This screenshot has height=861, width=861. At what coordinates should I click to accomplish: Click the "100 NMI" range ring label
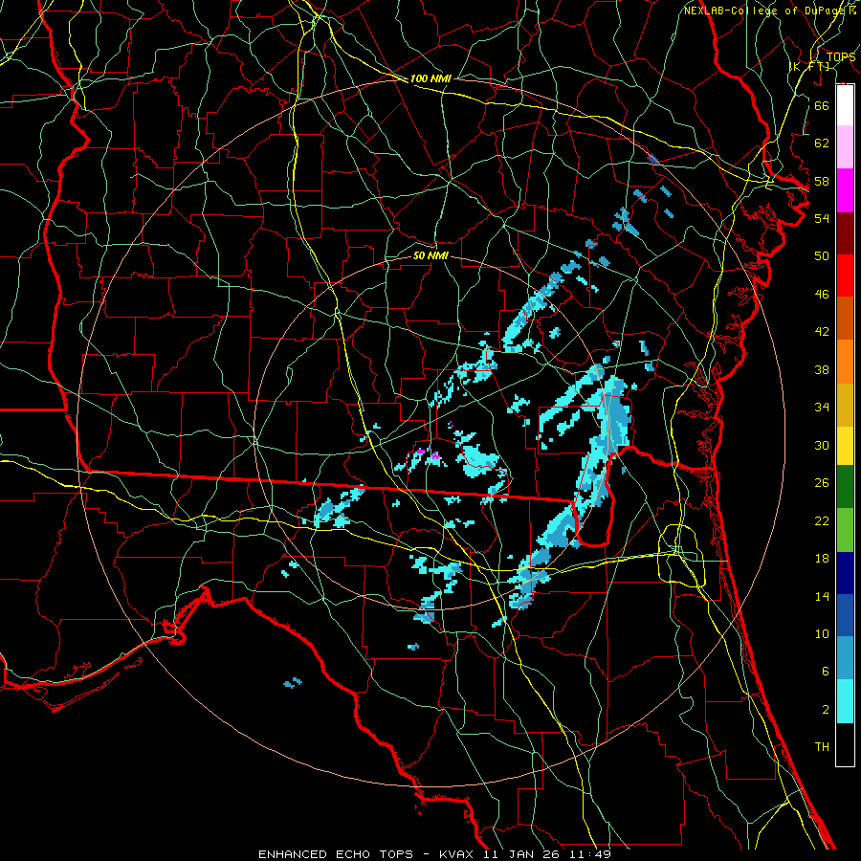click(430, 79)
